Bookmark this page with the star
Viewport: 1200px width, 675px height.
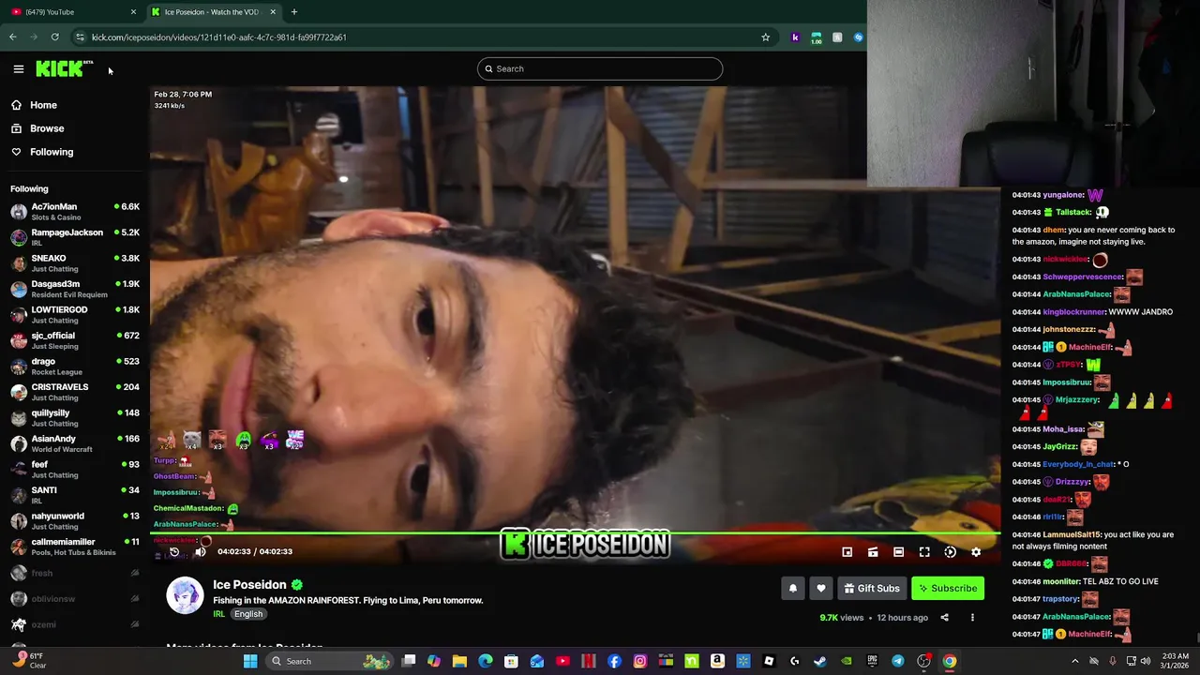pyautogui.click(x=765, y=37)
